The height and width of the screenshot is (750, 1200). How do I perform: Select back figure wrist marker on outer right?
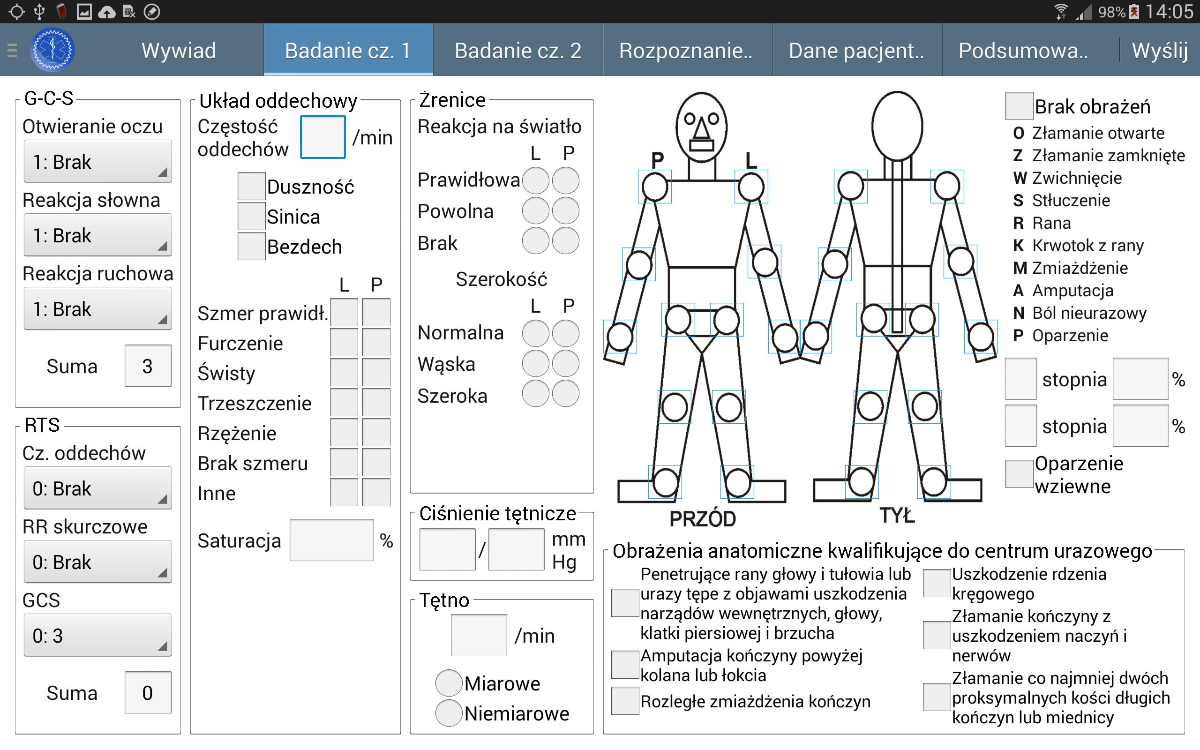point(980,337)
